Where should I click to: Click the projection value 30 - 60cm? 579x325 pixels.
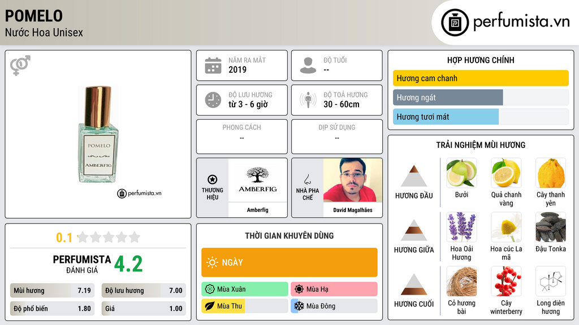(342, 104)
